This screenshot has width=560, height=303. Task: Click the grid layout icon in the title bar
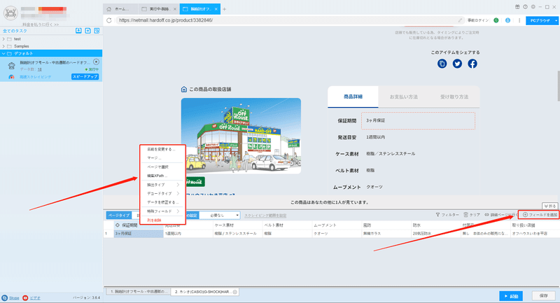[517, 7]
